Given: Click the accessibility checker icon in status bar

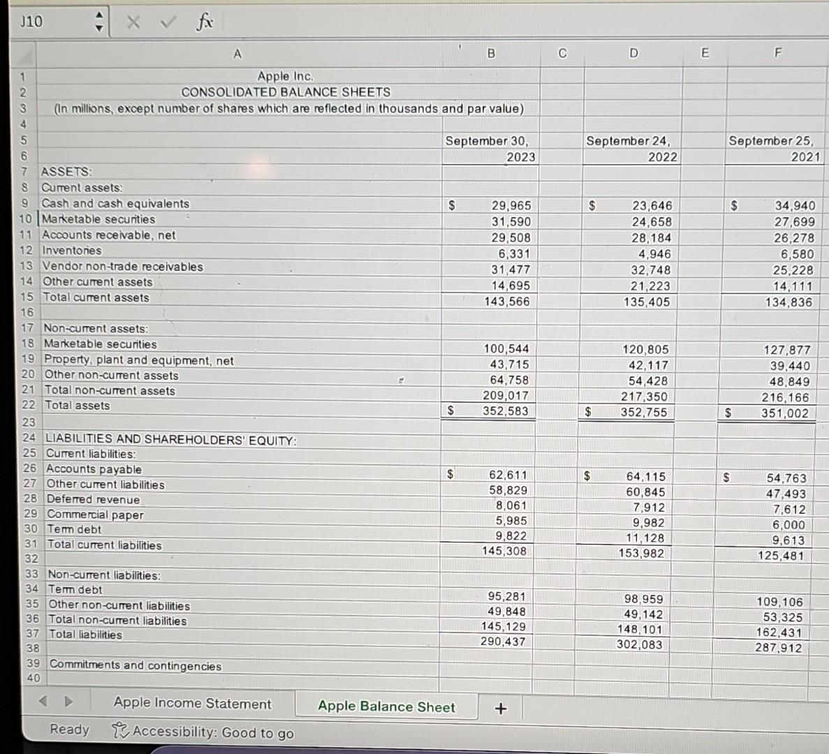Looking at the screenshot, I should pos(120,731).
